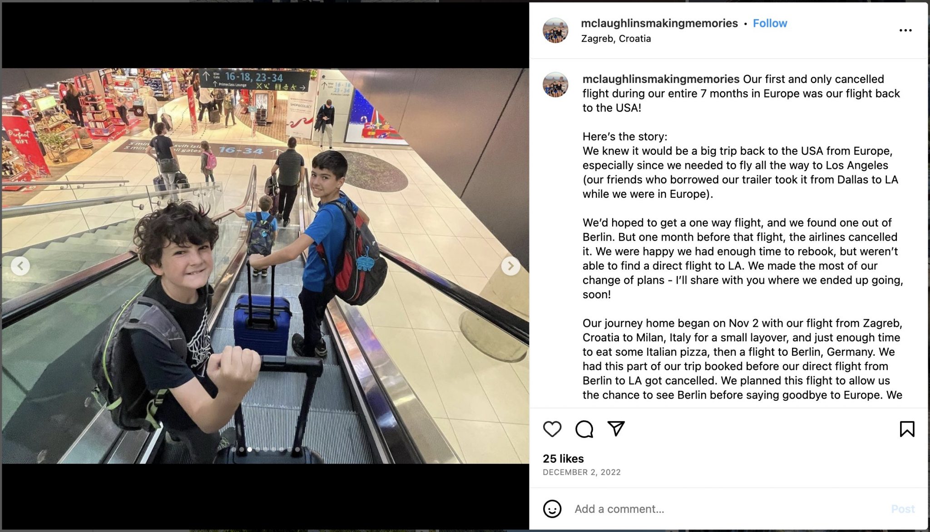Open the avatar beside the caption

[x=555, y=84]
